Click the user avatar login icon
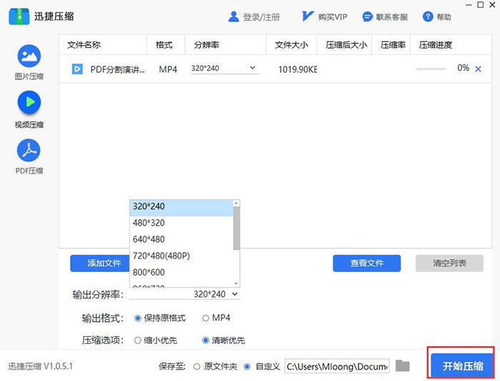This screenshot has width=500, height=381. point(234,16)
